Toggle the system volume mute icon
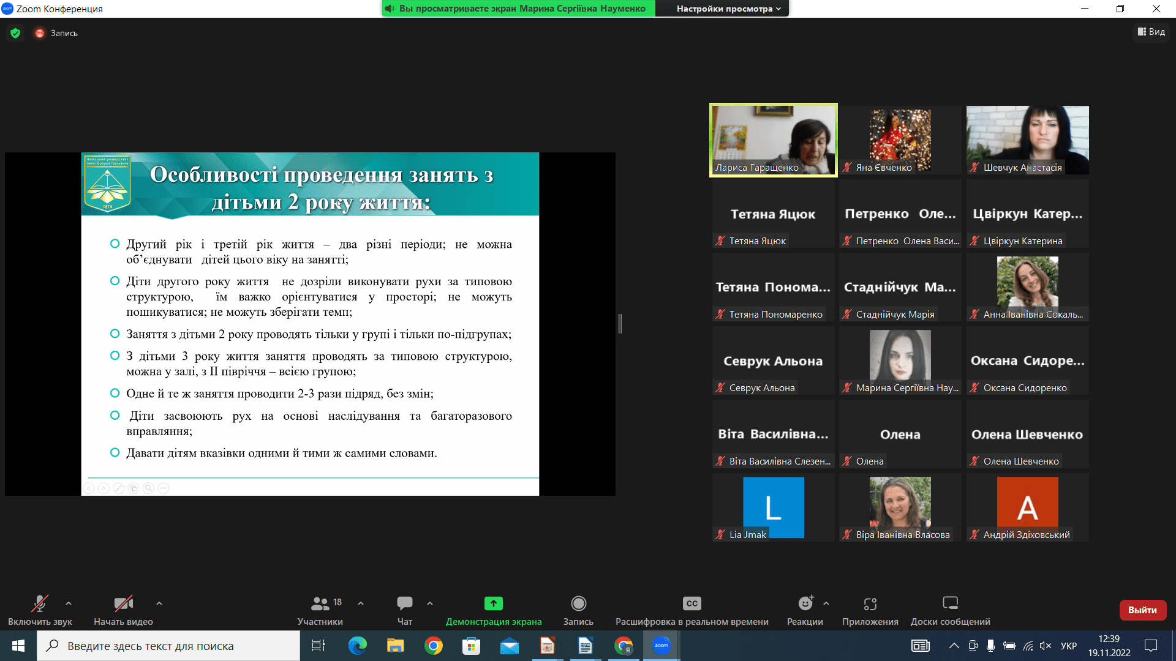 [x=1046, y=646]
